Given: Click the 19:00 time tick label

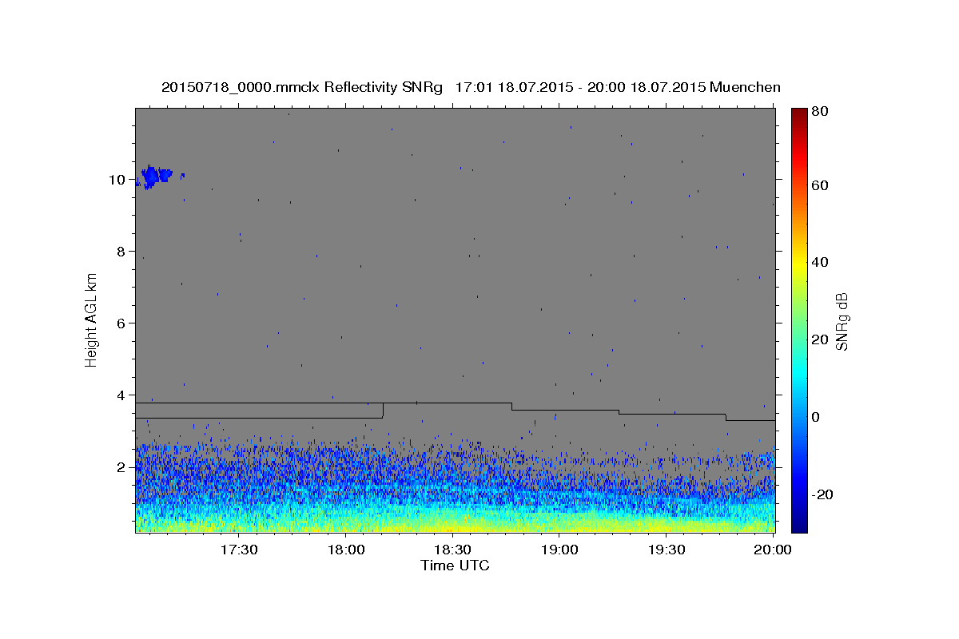Looking at the screenshot, I should pos(559,550).
